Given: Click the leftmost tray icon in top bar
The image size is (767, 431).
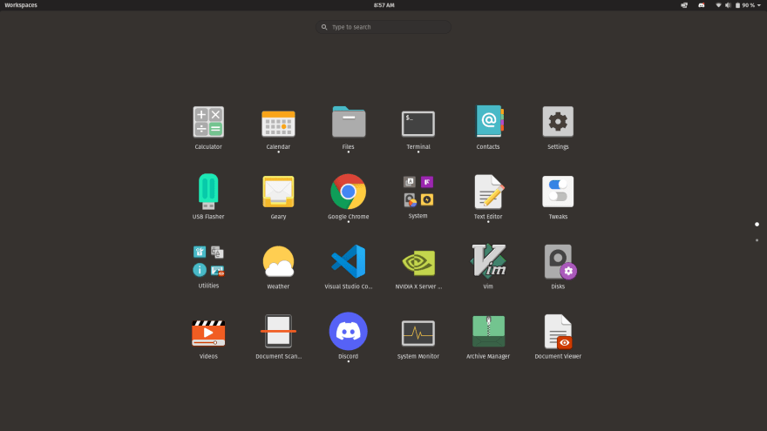Looking at the screenshot, I should pyautogui.click(x=684, y=5).
